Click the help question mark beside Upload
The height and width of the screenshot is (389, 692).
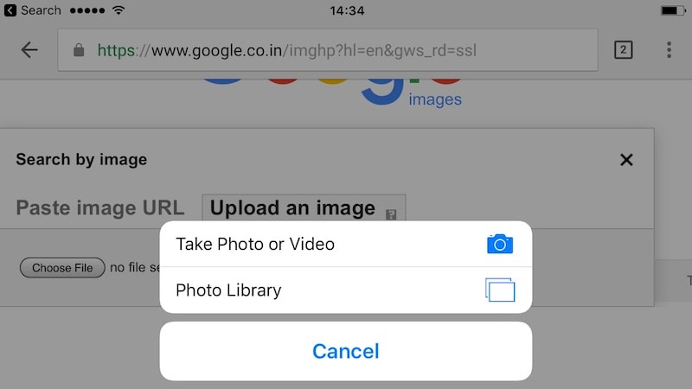point(391,214)
